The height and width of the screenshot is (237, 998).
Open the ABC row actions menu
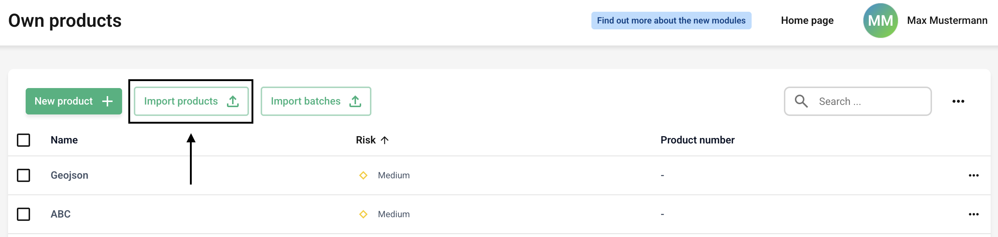coord(973,214)
